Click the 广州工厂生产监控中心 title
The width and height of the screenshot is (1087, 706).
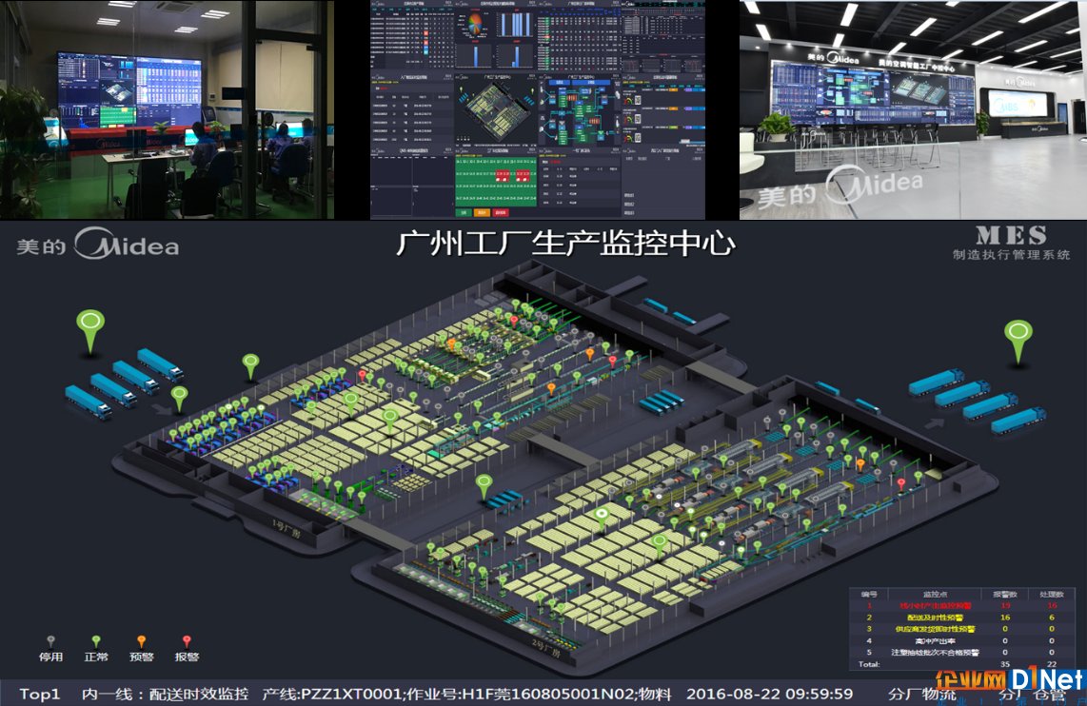pos(565,244)
